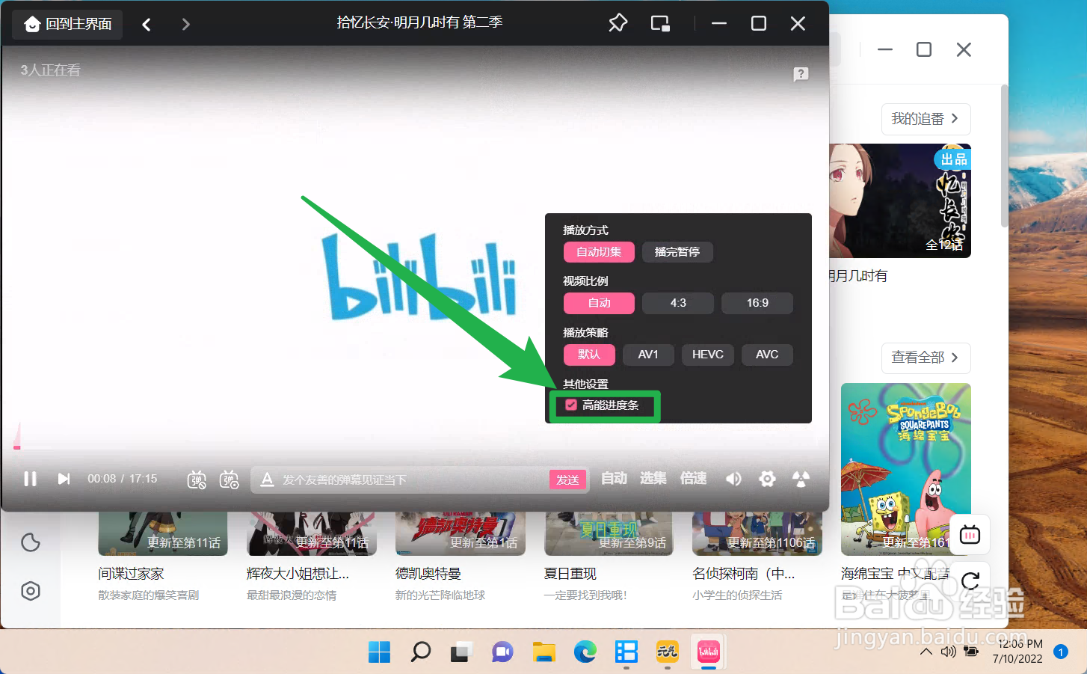The width and height of the screenshot is (1087, 674).
Task: Open the yellow 元气 app in taskbar
Action: click(x=667, y=652)
